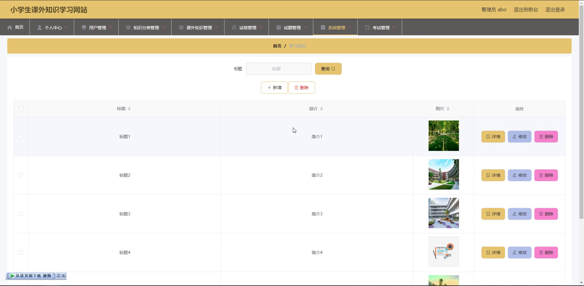This screenshot has width=584, height=286.
Task: Click the grid icon beside 试题管理
Action: coord(279,27)
